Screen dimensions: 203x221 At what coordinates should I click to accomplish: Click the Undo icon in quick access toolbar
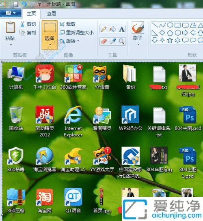24,4
